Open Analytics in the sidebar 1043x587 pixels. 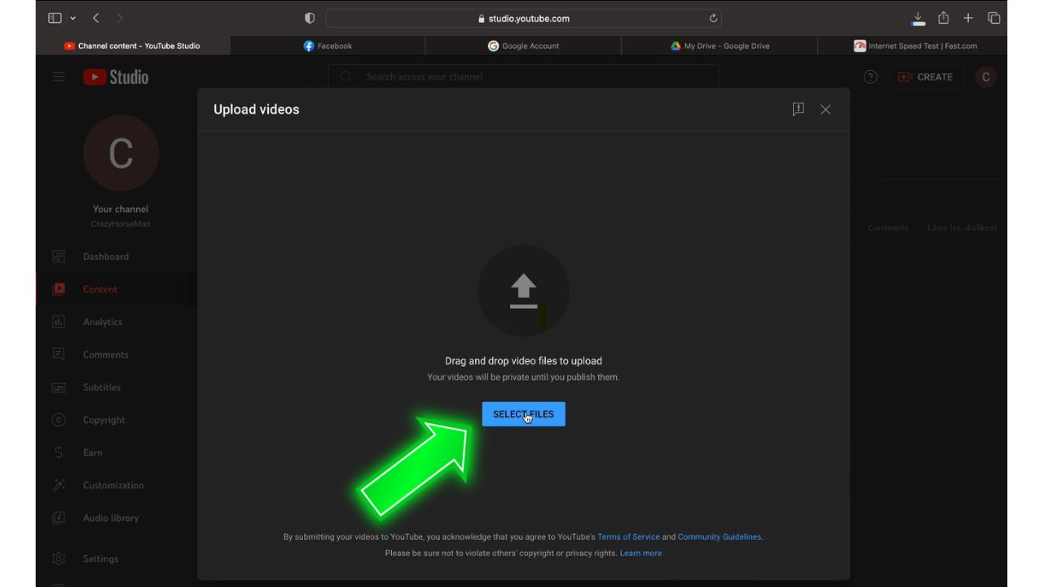coord(117,322)
